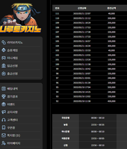Open the 라이브카지노 menu label
The width and height of the screenshot is (127, 149).
(x=15, y=42)
